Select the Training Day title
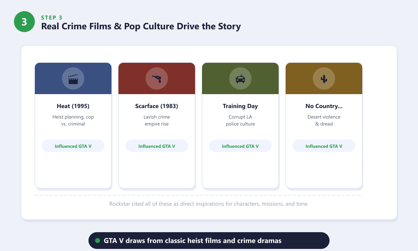The image size is (418, 251). (240, 106)
